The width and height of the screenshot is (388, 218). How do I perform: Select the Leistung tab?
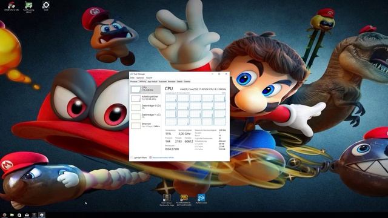pyautogui.click(x=142, y=81)
